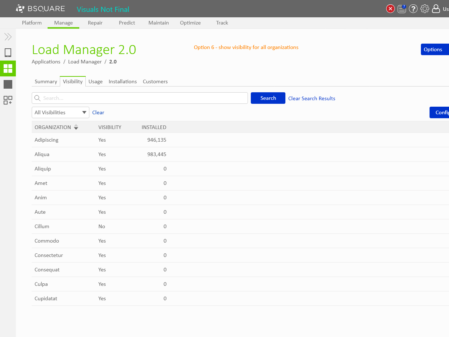Switch to the Usage tab
449x337 pixels.
(x=95, y=81)
